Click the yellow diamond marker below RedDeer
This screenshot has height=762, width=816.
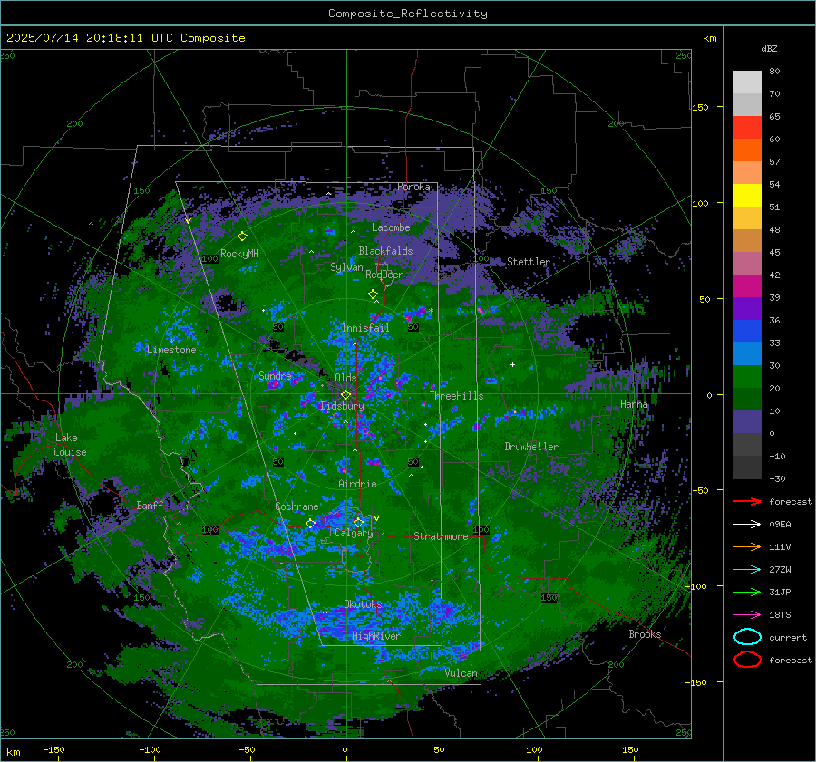[x=374, y=294]
